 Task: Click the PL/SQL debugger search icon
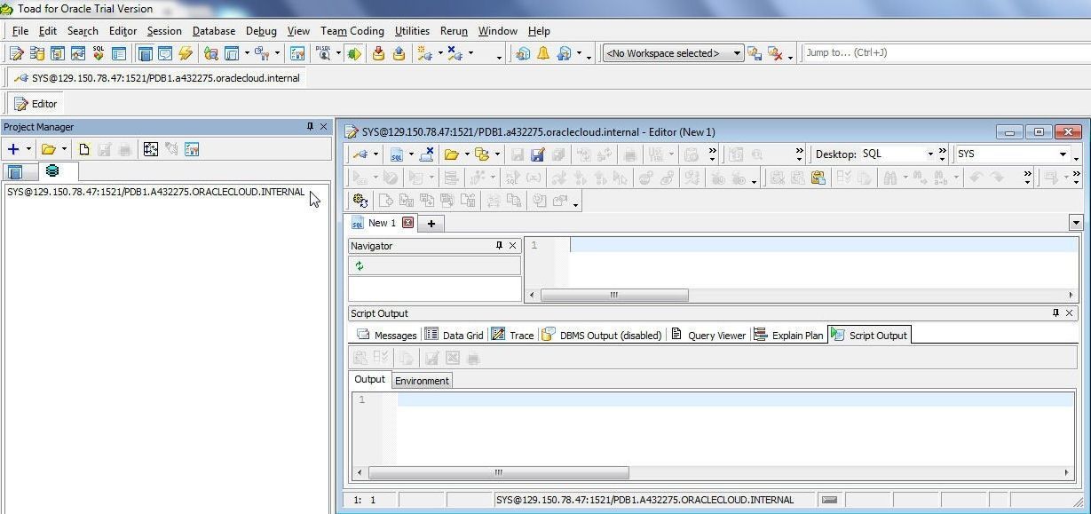pos(323,53)
